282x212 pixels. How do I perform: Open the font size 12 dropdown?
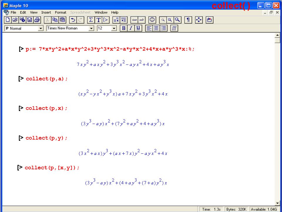click(x=114, y=29)
